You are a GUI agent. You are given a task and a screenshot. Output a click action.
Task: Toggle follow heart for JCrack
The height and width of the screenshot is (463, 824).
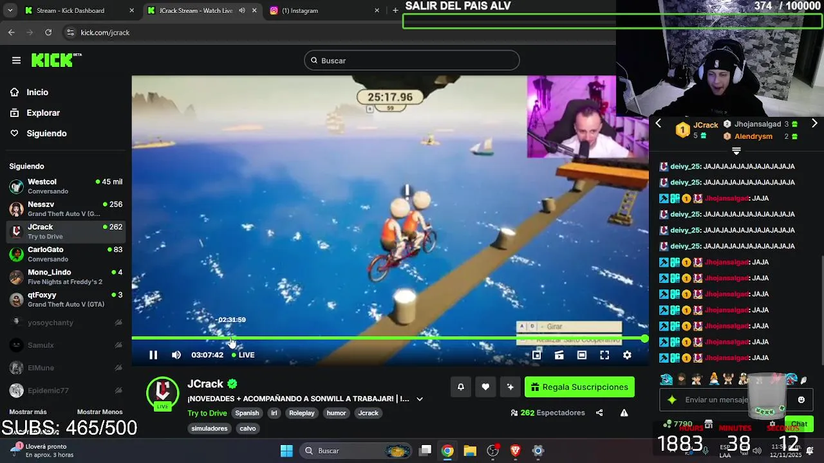(485, 386)
